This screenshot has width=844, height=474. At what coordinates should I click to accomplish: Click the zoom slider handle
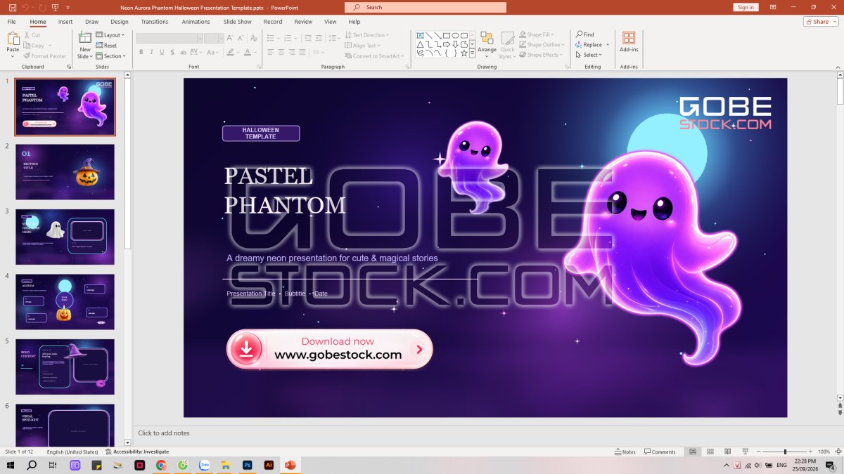point(785,452)
